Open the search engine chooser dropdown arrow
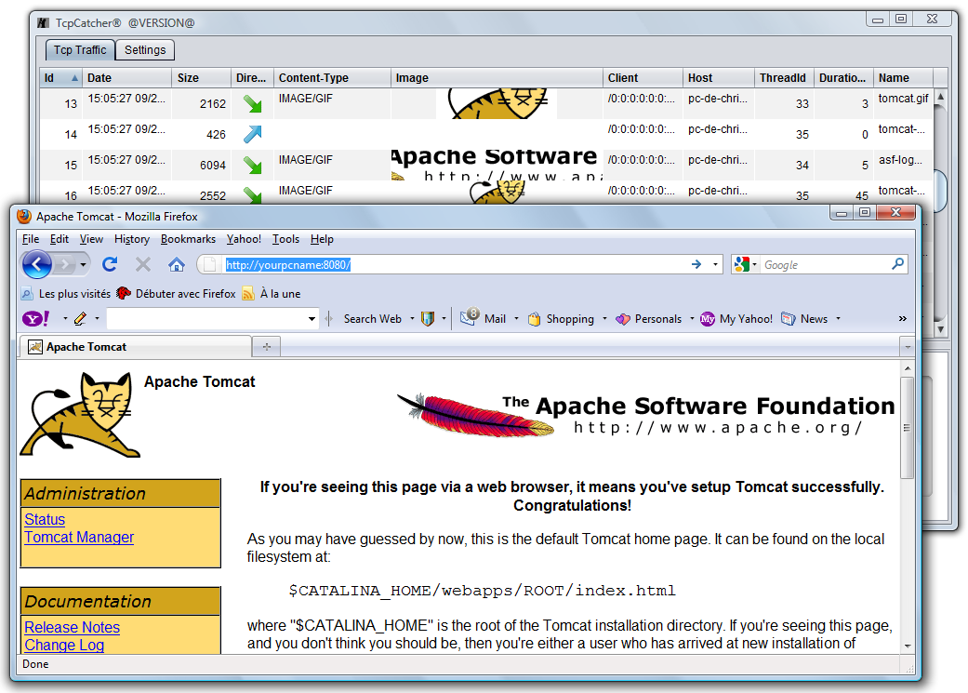 (754, 264)
